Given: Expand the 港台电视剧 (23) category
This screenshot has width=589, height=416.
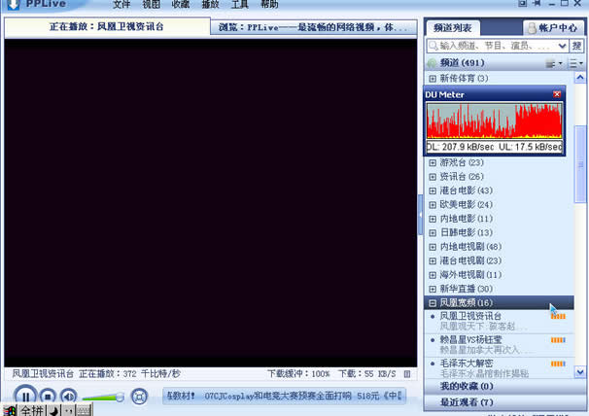Looking at the screenshot, I should tap(433, 260).
